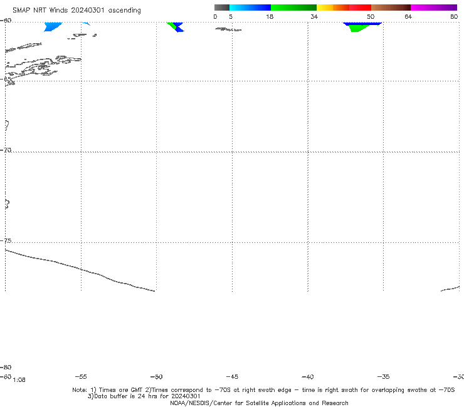464x407 pixels.
Task: Click the colorbar label '34'
Action: click(x=314, y=16)
